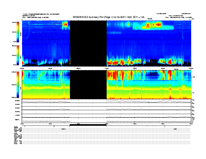Click the red burst in RAD2 panel near 06:00
The image size is (206, 159).
click(66, 24)
